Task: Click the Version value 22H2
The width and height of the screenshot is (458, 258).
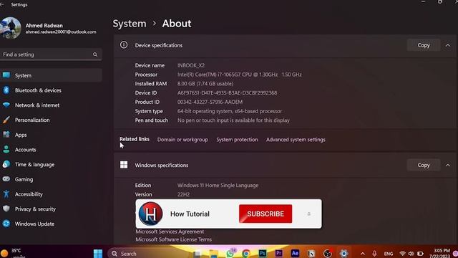Action: pos(183,194)
